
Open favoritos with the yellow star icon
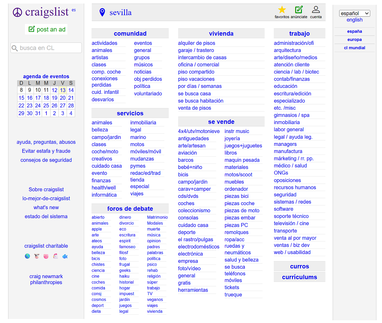pos(282,10)
